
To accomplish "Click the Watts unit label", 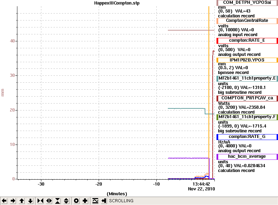I will point(224,104).
